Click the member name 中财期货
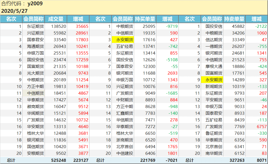The image size is (268, 164). 125,100
